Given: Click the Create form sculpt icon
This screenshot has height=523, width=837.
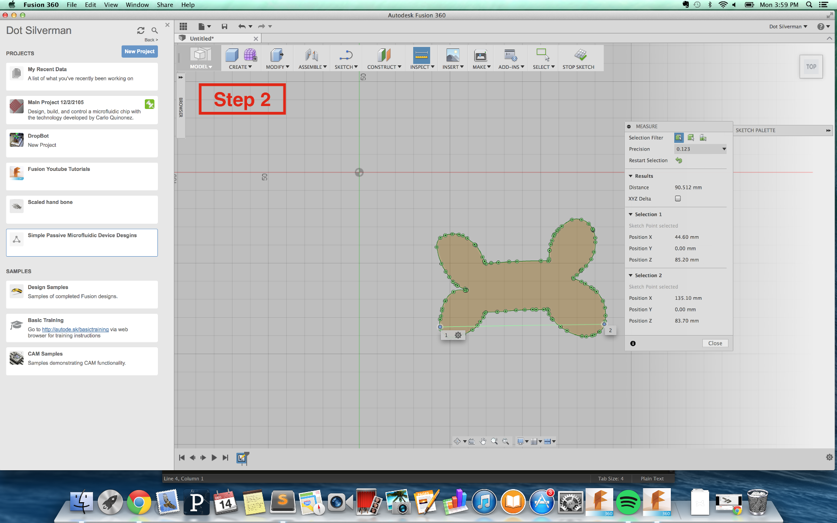Looking at the screenshot, I should tap(250, 55).
